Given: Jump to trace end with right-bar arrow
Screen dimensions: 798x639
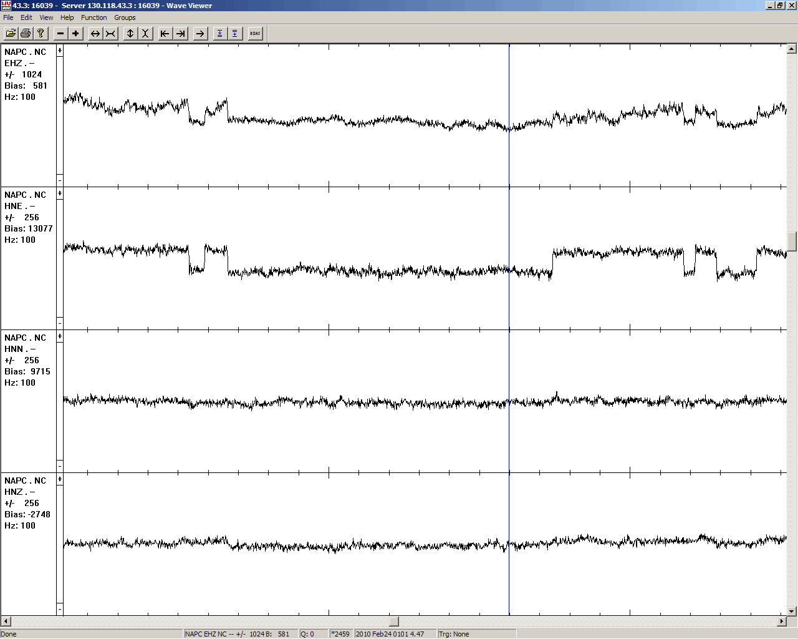Looking at the screenshot, I should (x=180, y=33).
